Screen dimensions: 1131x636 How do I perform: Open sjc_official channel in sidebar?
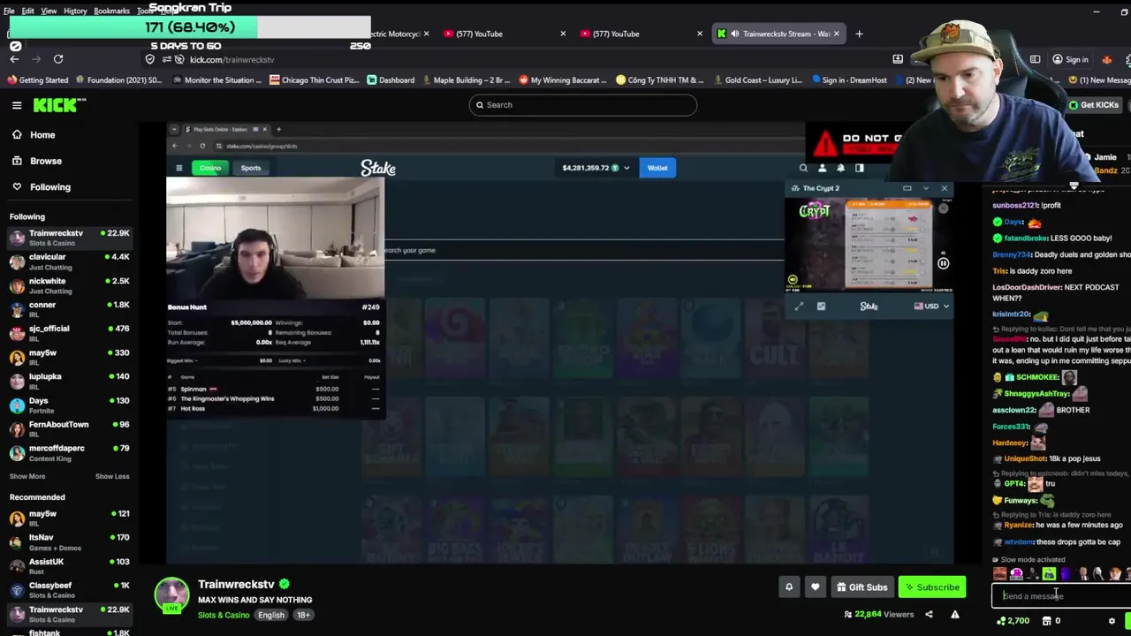pos(69,333)
